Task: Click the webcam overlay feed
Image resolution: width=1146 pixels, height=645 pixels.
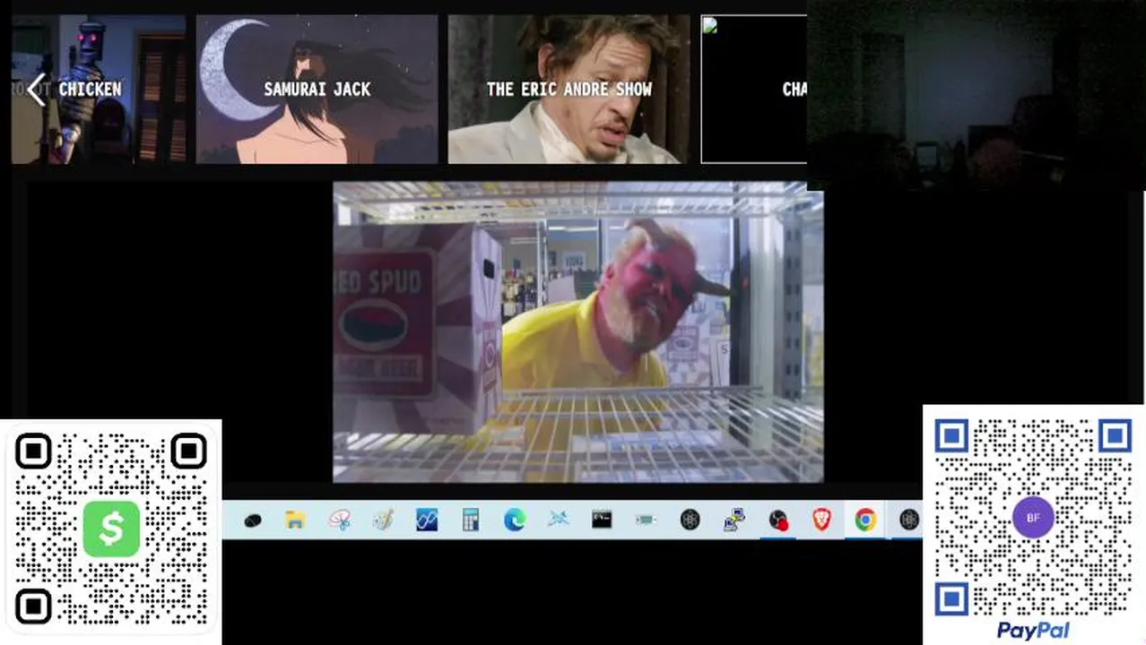Action: [x=976, y=94]
